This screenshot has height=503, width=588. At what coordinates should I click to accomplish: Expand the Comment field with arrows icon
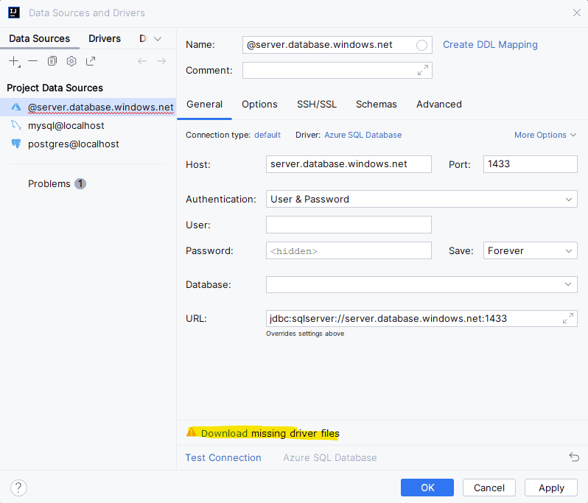coord(423,70)
